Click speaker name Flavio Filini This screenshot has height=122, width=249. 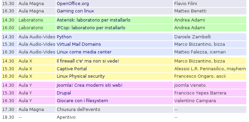[x=185, y=3]
